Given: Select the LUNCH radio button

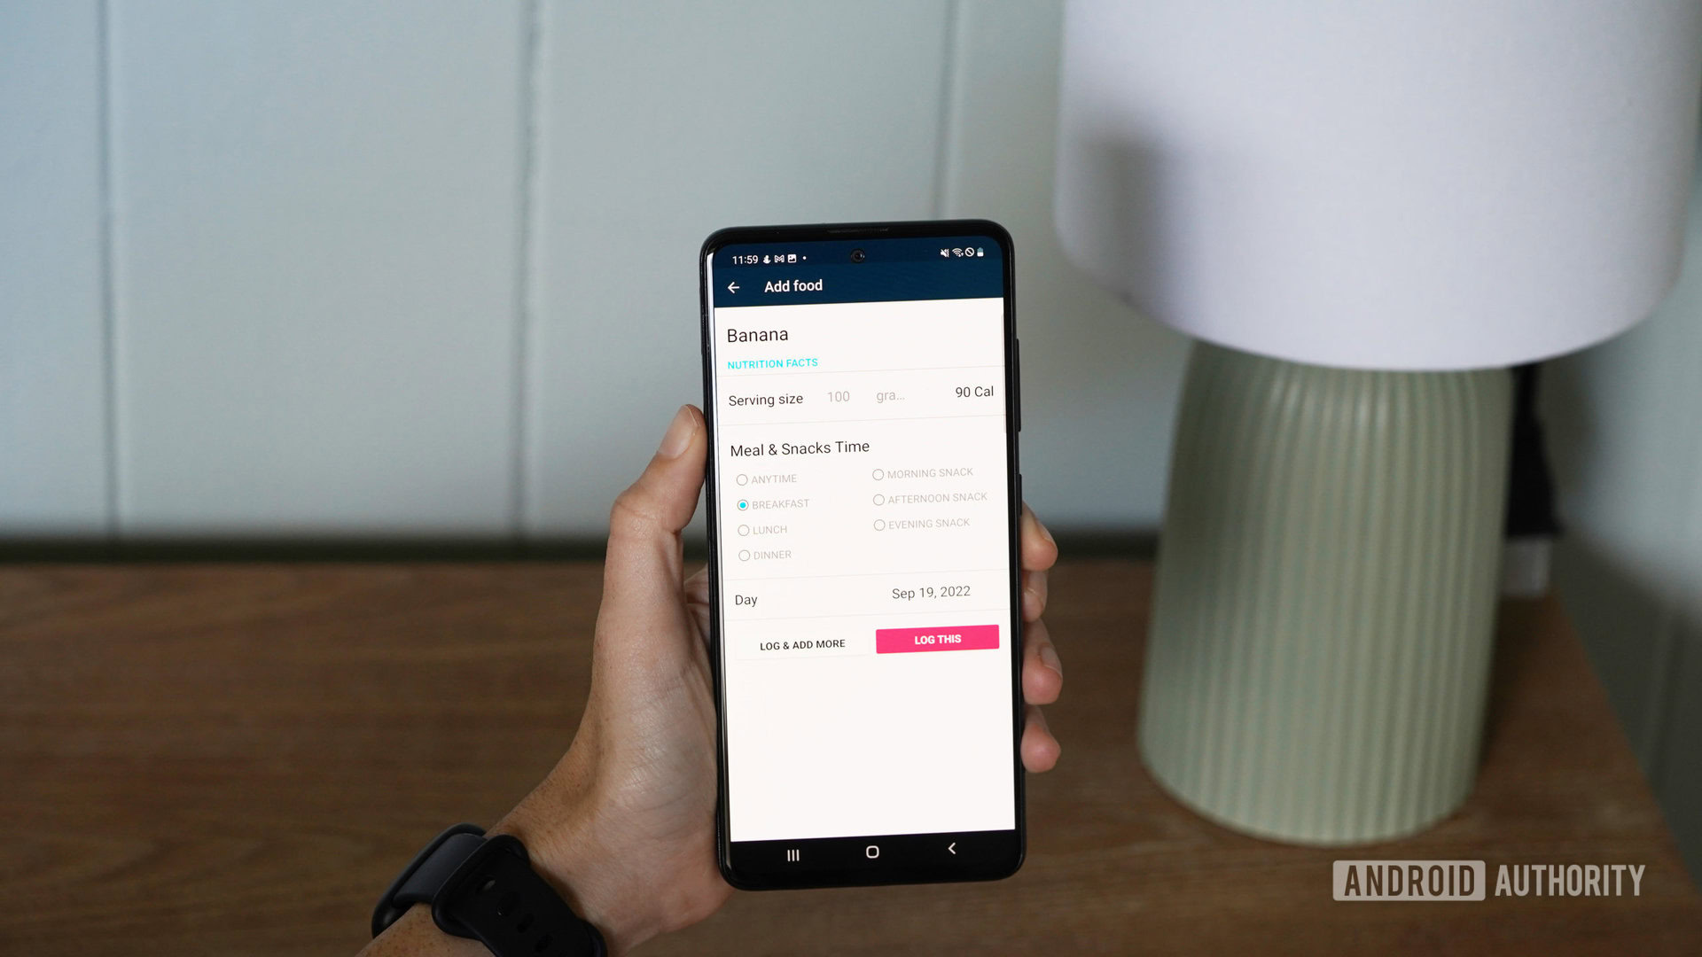Looking at the screenshot, I should click(742, 528).
